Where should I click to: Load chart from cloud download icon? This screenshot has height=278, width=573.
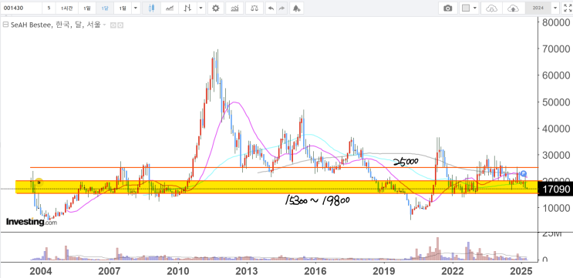click(492, 8)
